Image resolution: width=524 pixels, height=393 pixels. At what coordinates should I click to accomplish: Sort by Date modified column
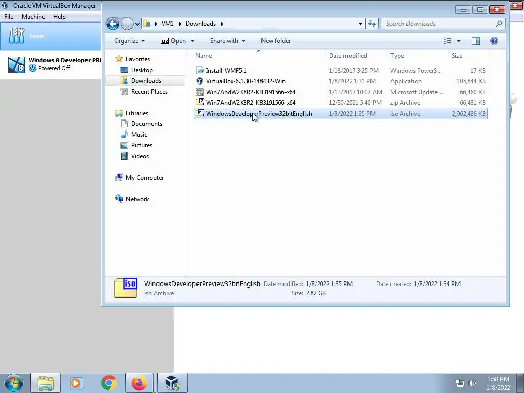pyautogui.click(x=356, y=55)
